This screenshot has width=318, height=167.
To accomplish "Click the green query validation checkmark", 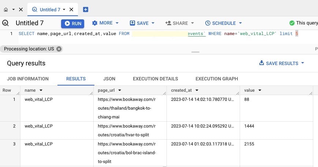I will (292, 23).
